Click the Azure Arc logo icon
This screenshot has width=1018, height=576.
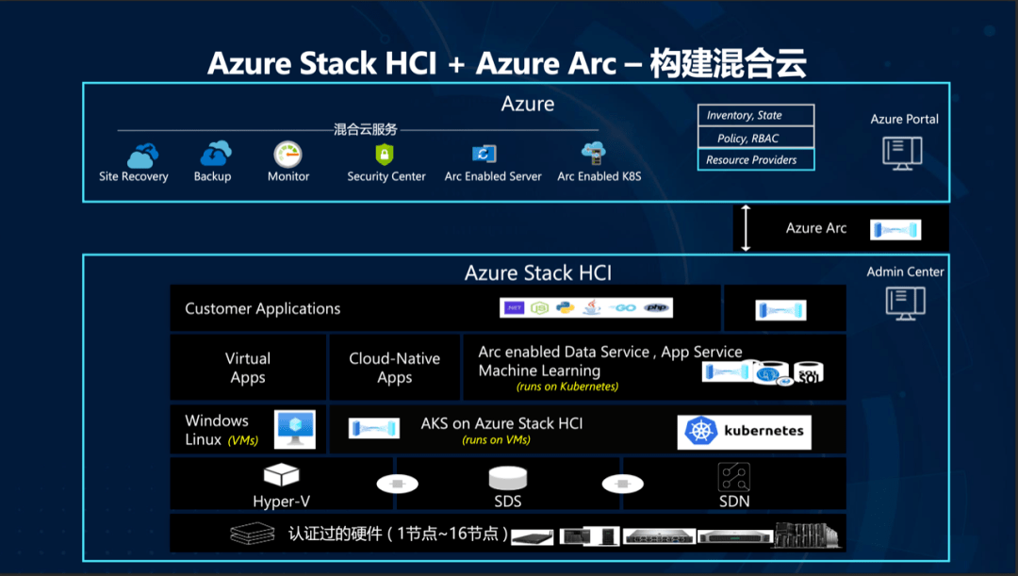click(x=895, y=229)
